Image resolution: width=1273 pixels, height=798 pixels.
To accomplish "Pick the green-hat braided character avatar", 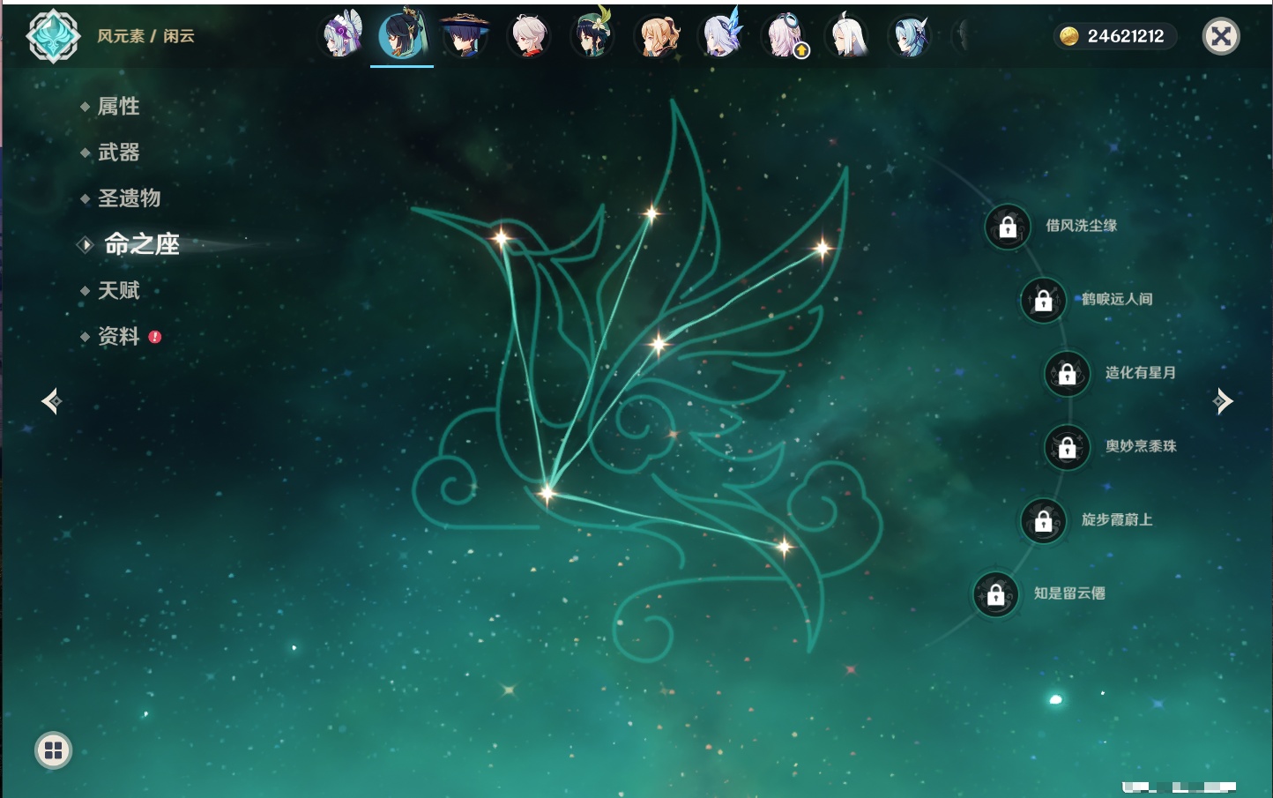I will [592, 36].
